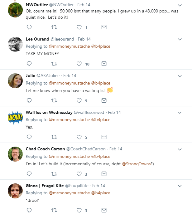Like Ginna Frugal Kite's drool tweet
Screen dimensions: 192x214
79,210
